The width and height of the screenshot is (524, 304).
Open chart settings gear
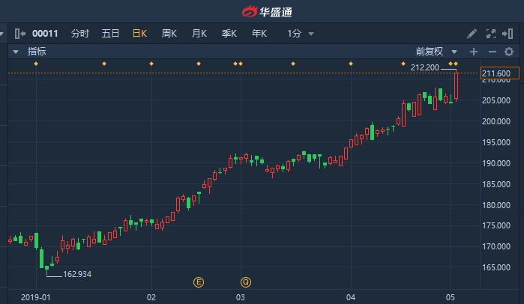point(509,52)
